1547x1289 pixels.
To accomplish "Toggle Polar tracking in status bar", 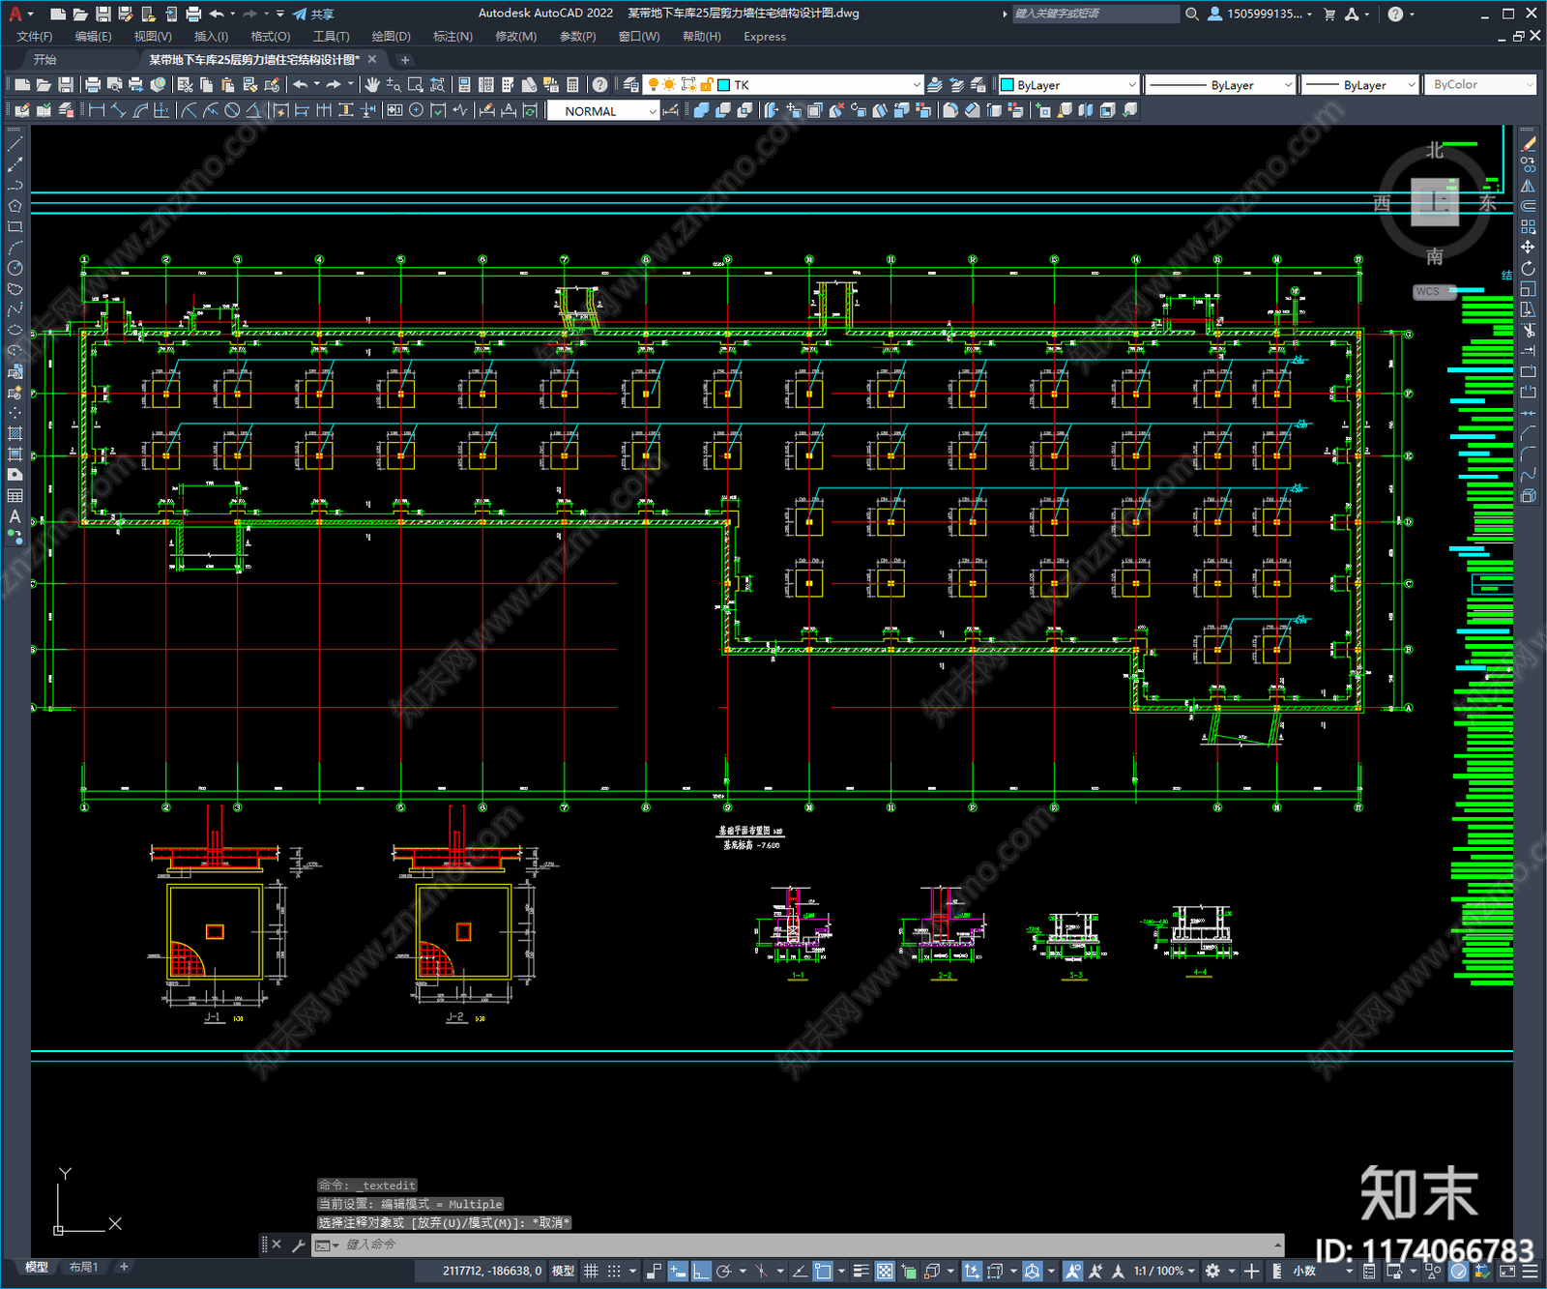I will [x=723, y=1271].
